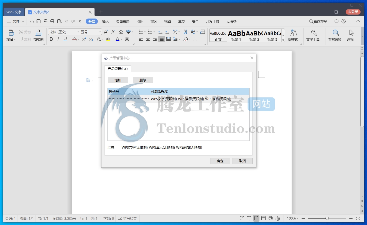Expand the styles gallery list
This screenshot has height=225, width=367.
283,40
